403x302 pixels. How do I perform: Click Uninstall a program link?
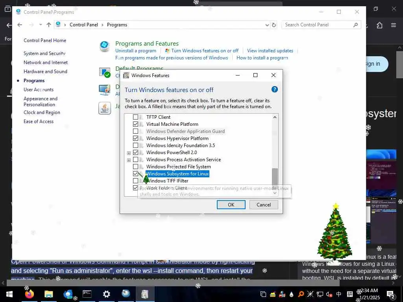(136, 51)
